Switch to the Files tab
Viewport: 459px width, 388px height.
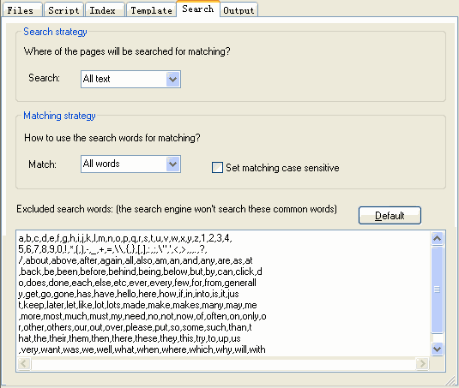click(x=22, y=9)
